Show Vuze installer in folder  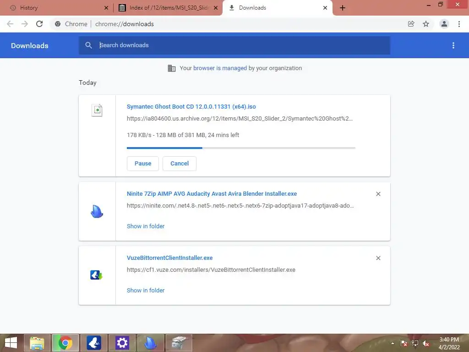pyautogui.click(x=146, y=290)
